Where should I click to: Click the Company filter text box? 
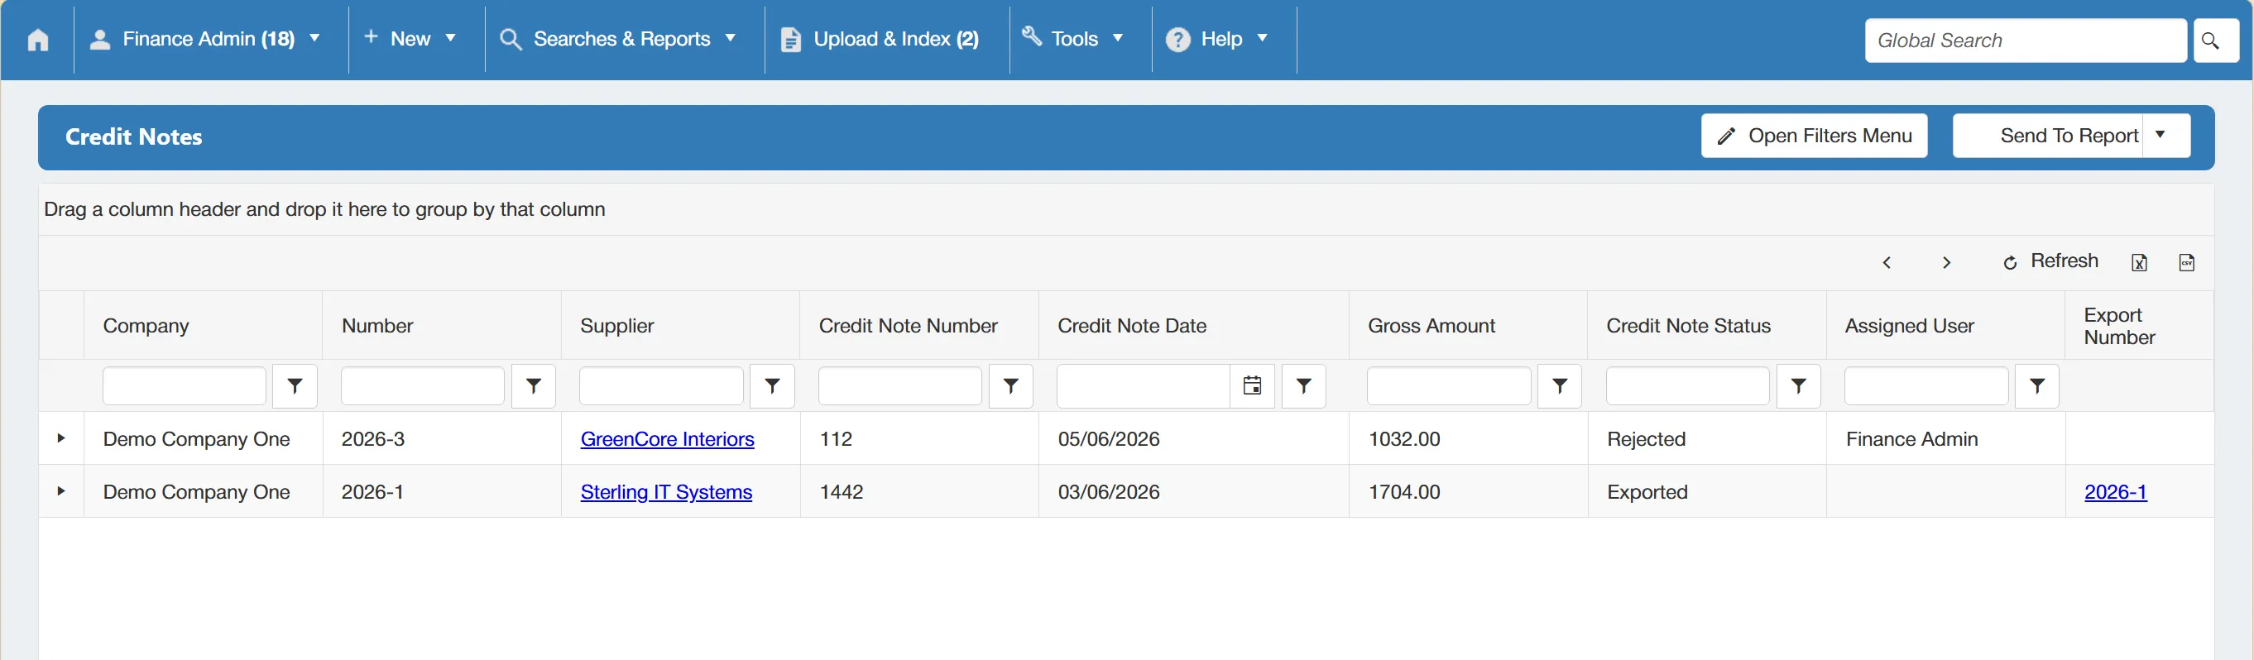184,385
